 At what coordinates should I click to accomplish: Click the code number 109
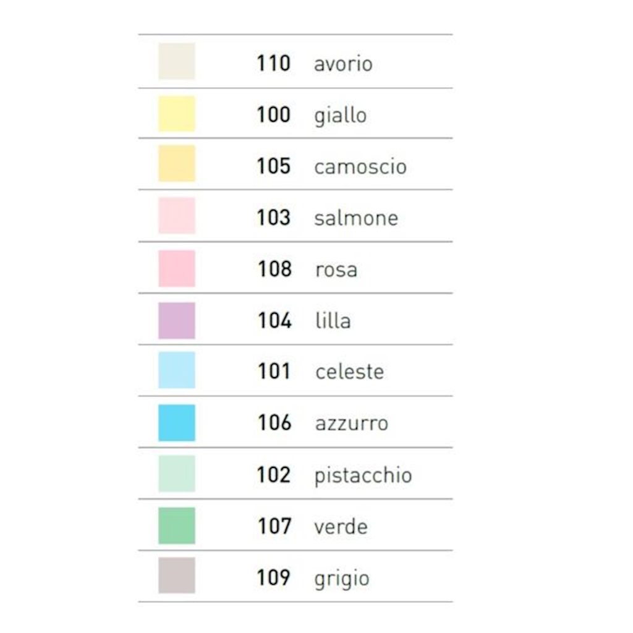click(x=273, y=577)
